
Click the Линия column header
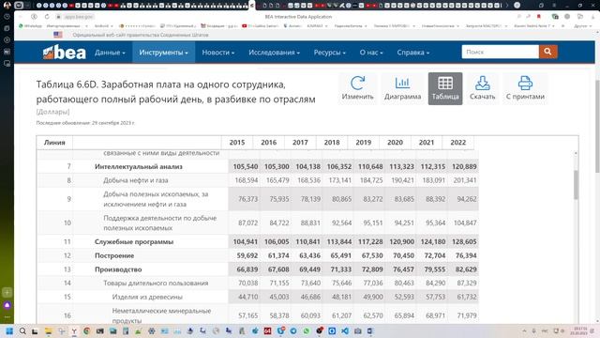(x=54, y=142)
